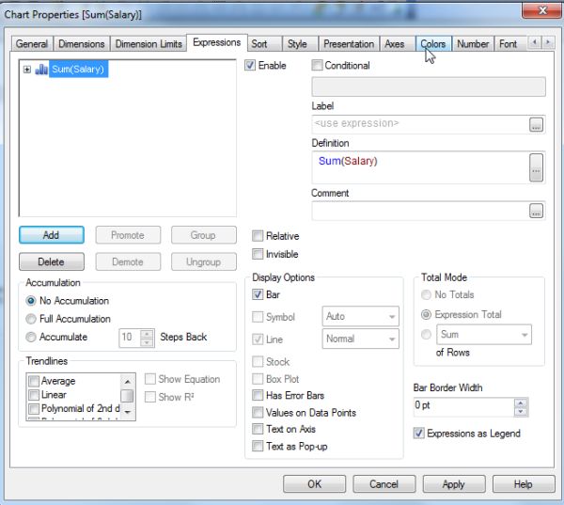Viewport: 564px width, 505px height.
Task: Check the Average trendline
Action: point(34,381)
